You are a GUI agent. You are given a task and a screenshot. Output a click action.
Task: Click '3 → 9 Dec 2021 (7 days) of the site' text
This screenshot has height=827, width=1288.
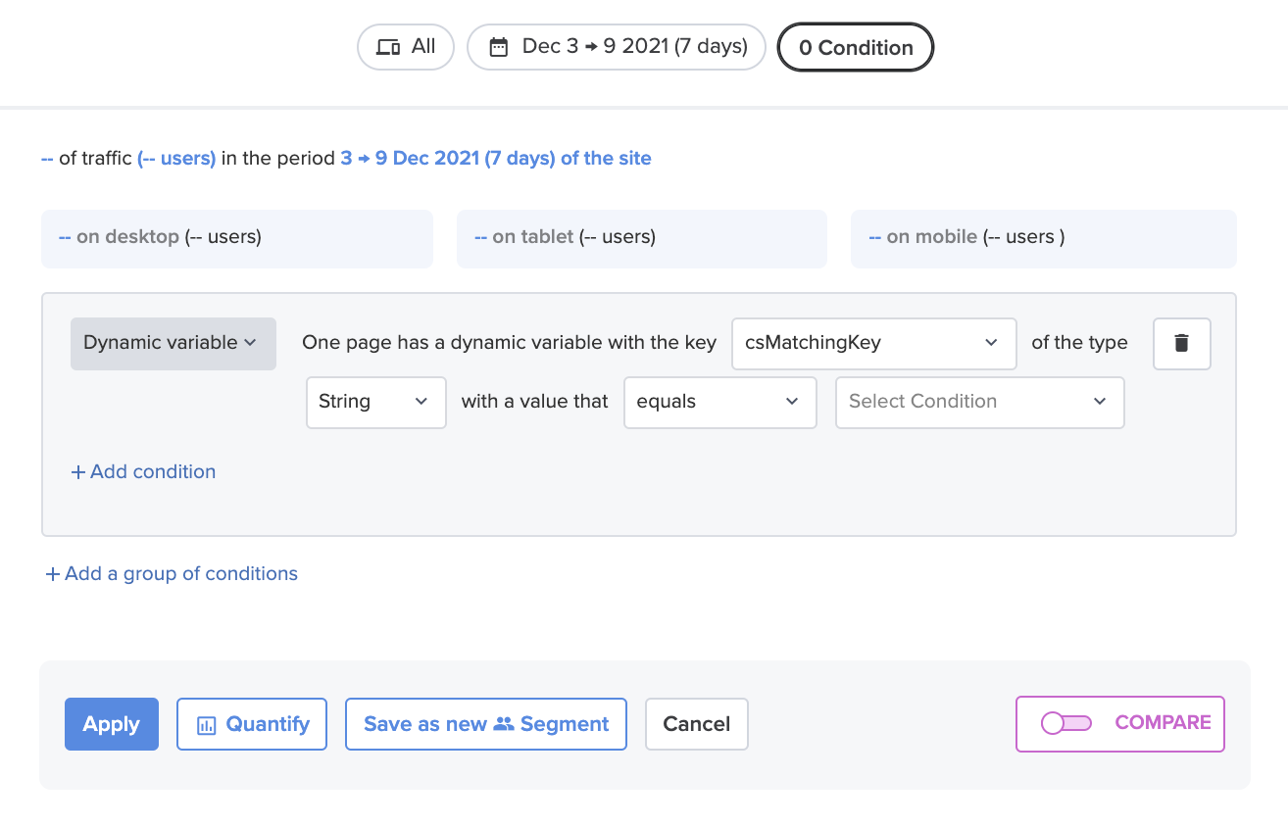496,158
